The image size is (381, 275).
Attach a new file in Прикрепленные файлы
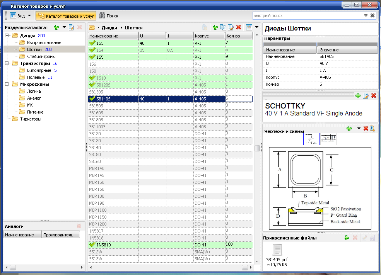coord(347,238)
